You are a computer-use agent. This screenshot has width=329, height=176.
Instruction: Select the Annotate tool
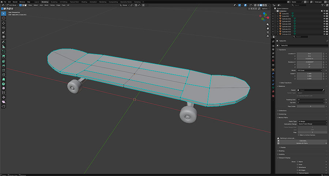coord(4,42)
